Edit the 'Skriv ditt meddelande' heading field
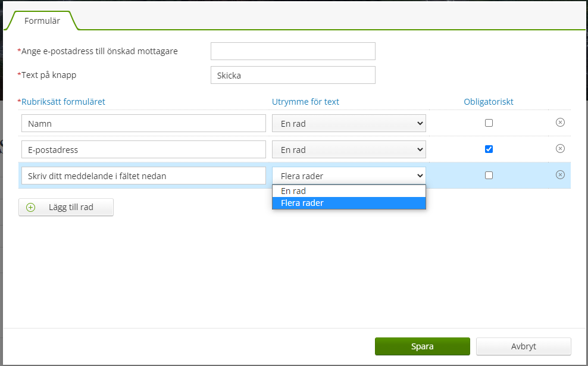 point(143,176)
